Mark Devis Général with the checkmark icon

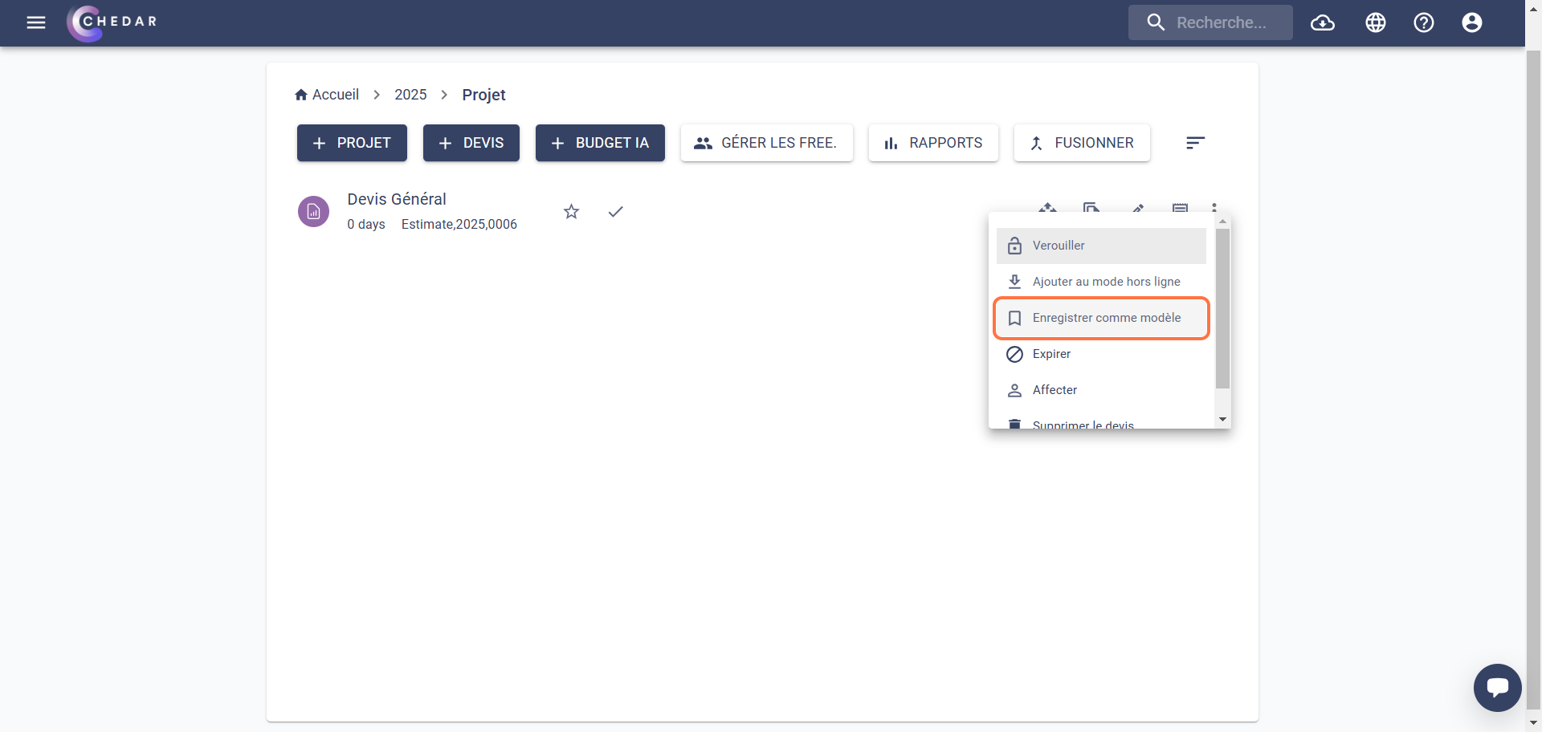615,212
